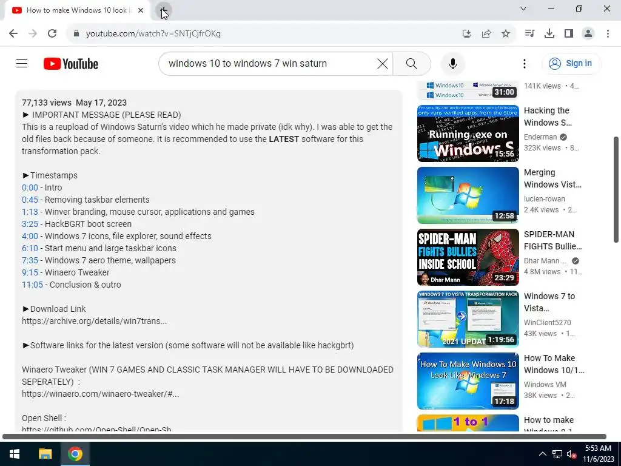
Task: Go back to previous page
Action: 13,33
